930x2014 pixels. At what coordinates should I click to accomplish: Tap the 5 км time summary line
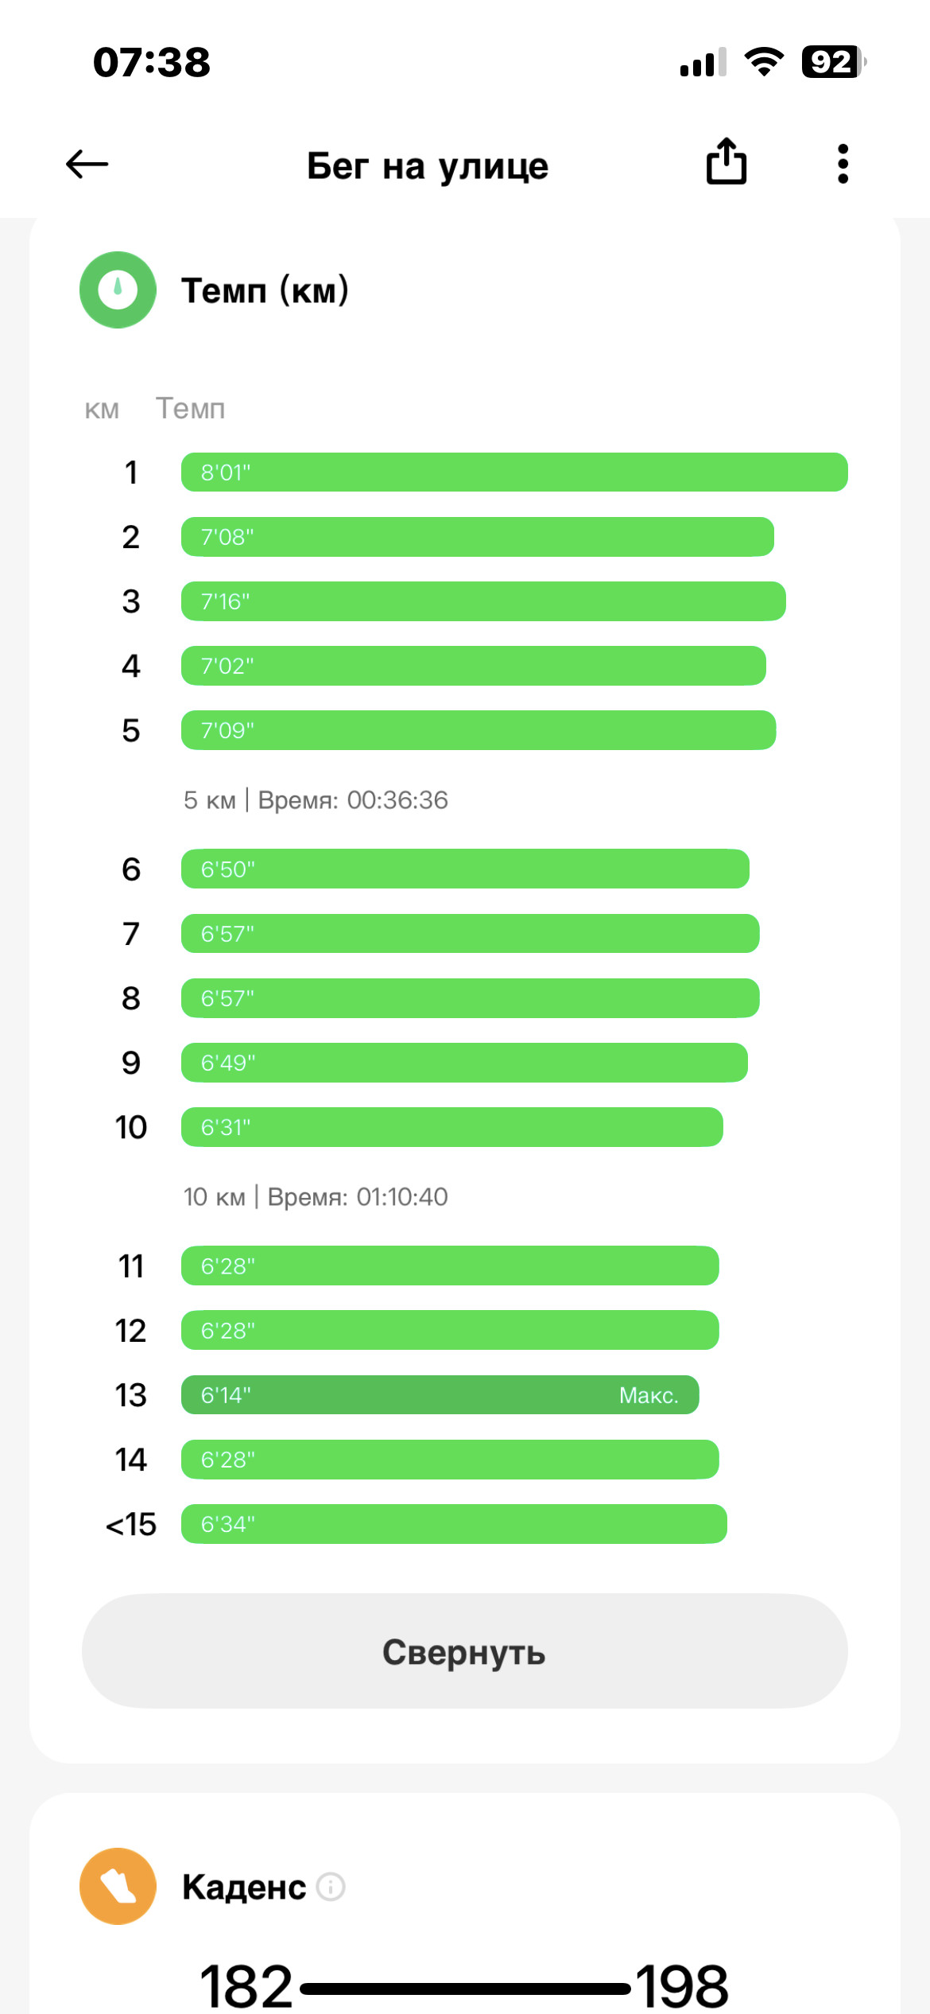click(x=316, y=800)
